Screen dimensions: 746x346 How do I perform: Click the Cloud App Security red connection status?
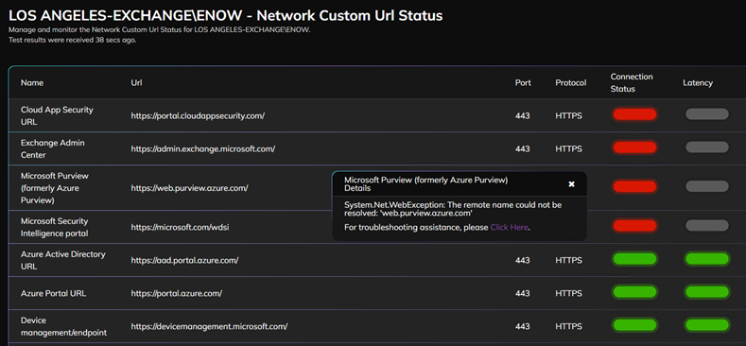tap(634, 114)
